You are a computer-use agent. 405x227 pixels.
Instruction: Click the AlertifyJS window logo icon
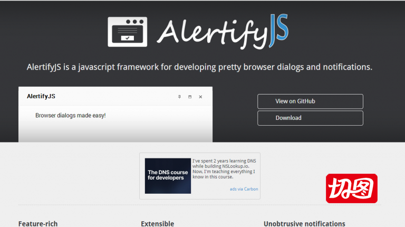click(x=127, y=32)
